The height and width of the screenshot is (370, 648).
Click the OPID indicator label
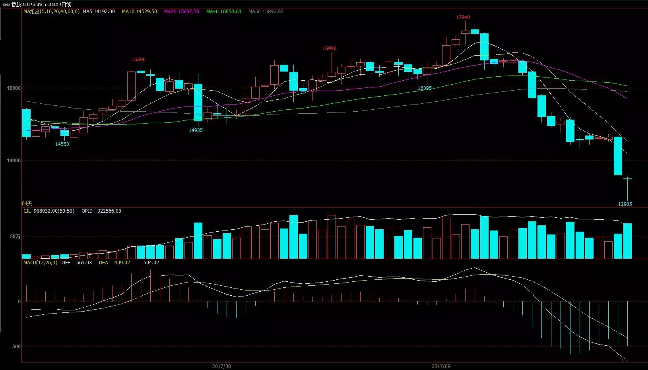coord(87,211)
